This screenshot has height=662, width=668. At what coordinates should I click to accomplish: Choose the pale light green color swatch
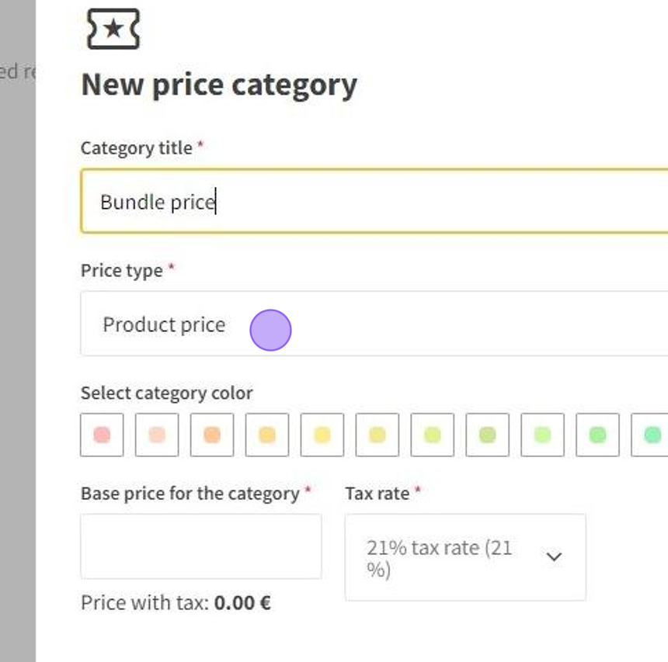coord(543,435)
